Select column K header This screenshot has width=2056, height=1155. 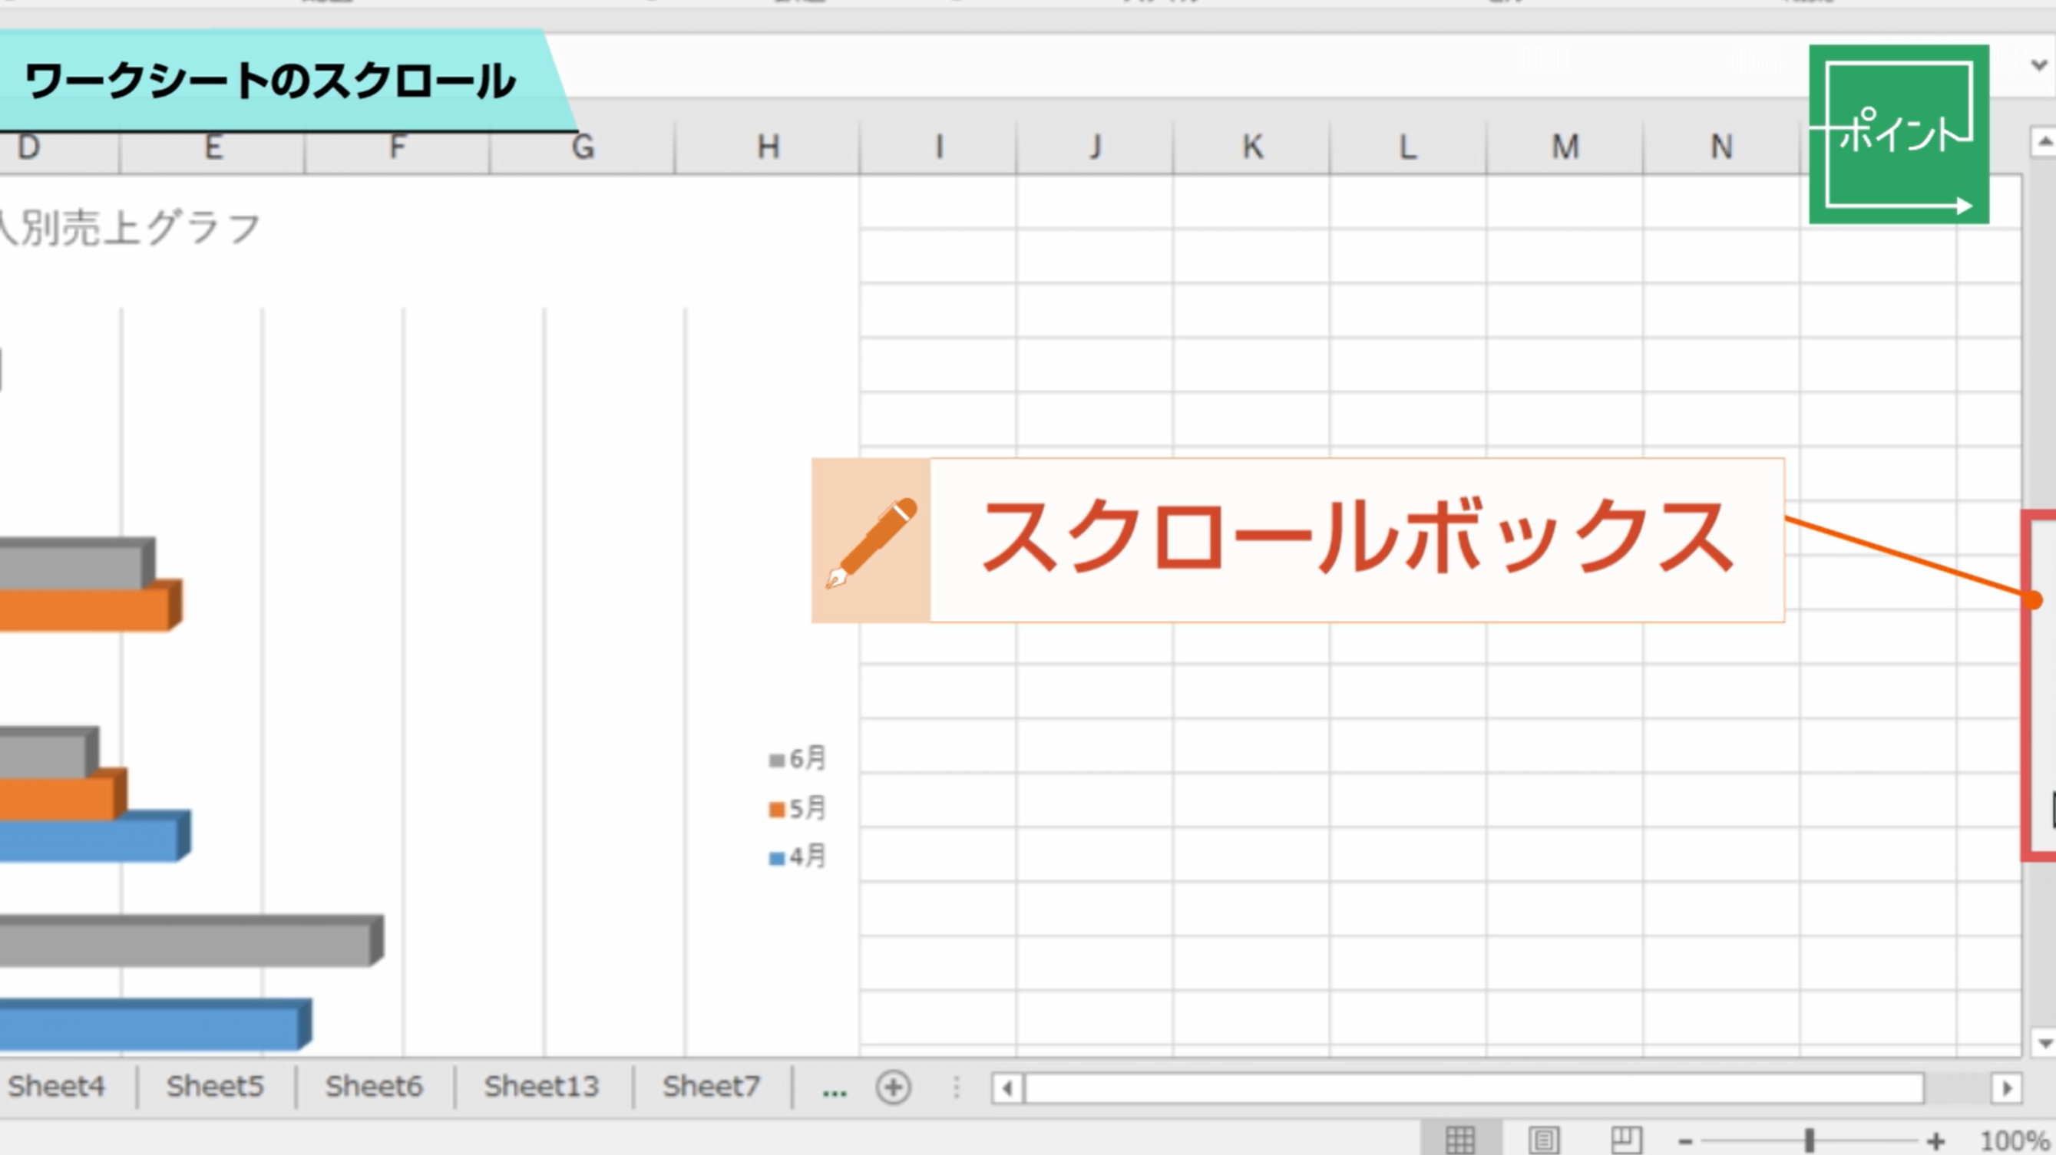tap(1251, 147)
